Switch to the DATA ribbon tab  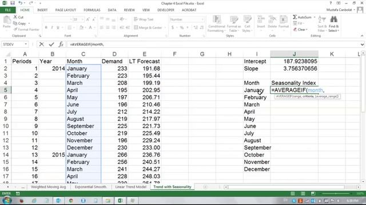(x=112, y=10)
